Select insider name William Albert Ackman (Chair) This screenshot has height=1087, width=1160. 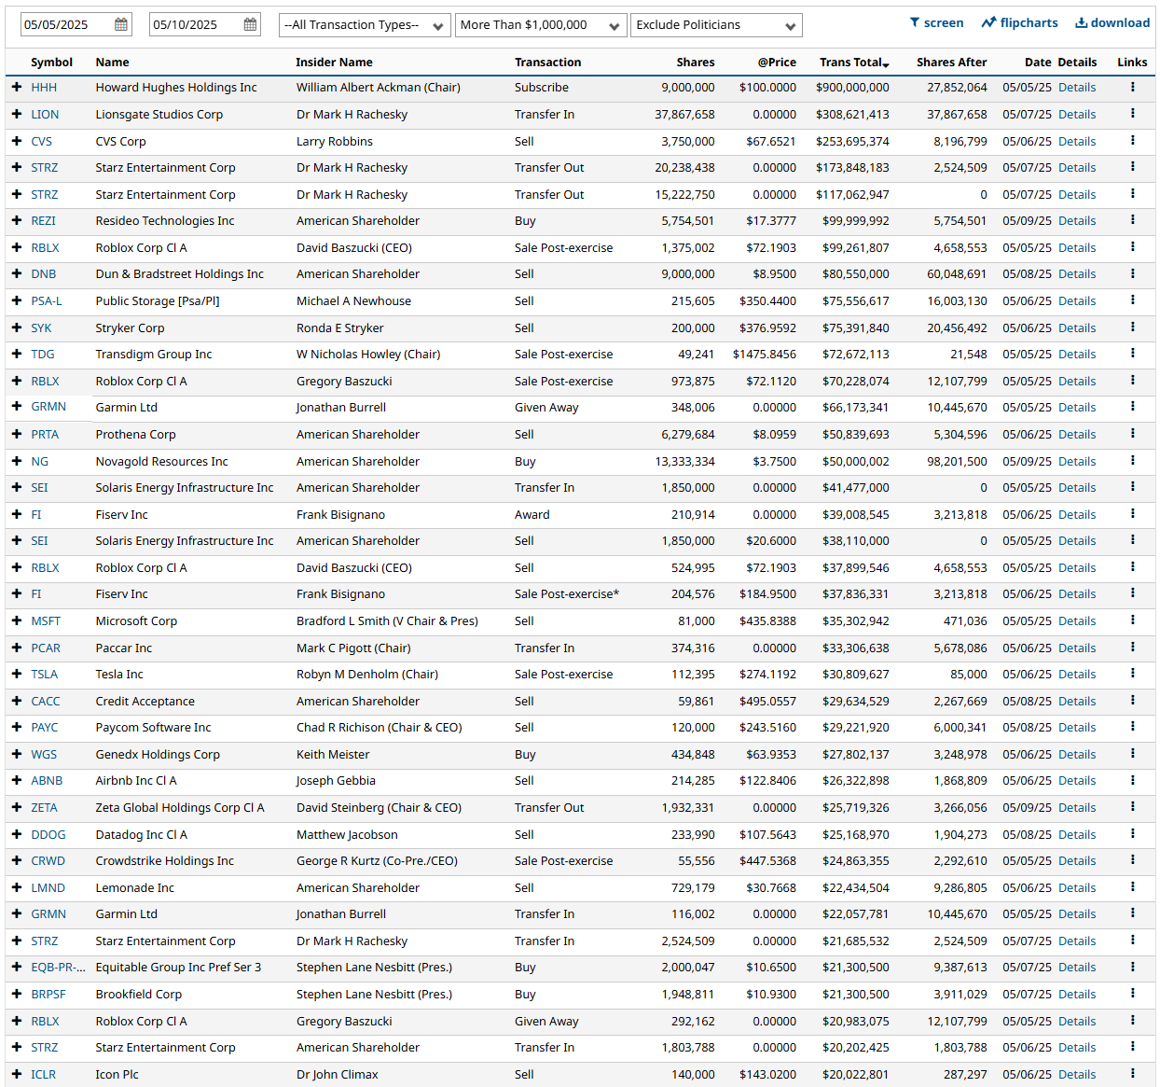pos(379,87)
